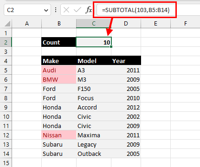Select the BMW cell
The image size is (200, 167).
tap(59, 79)
